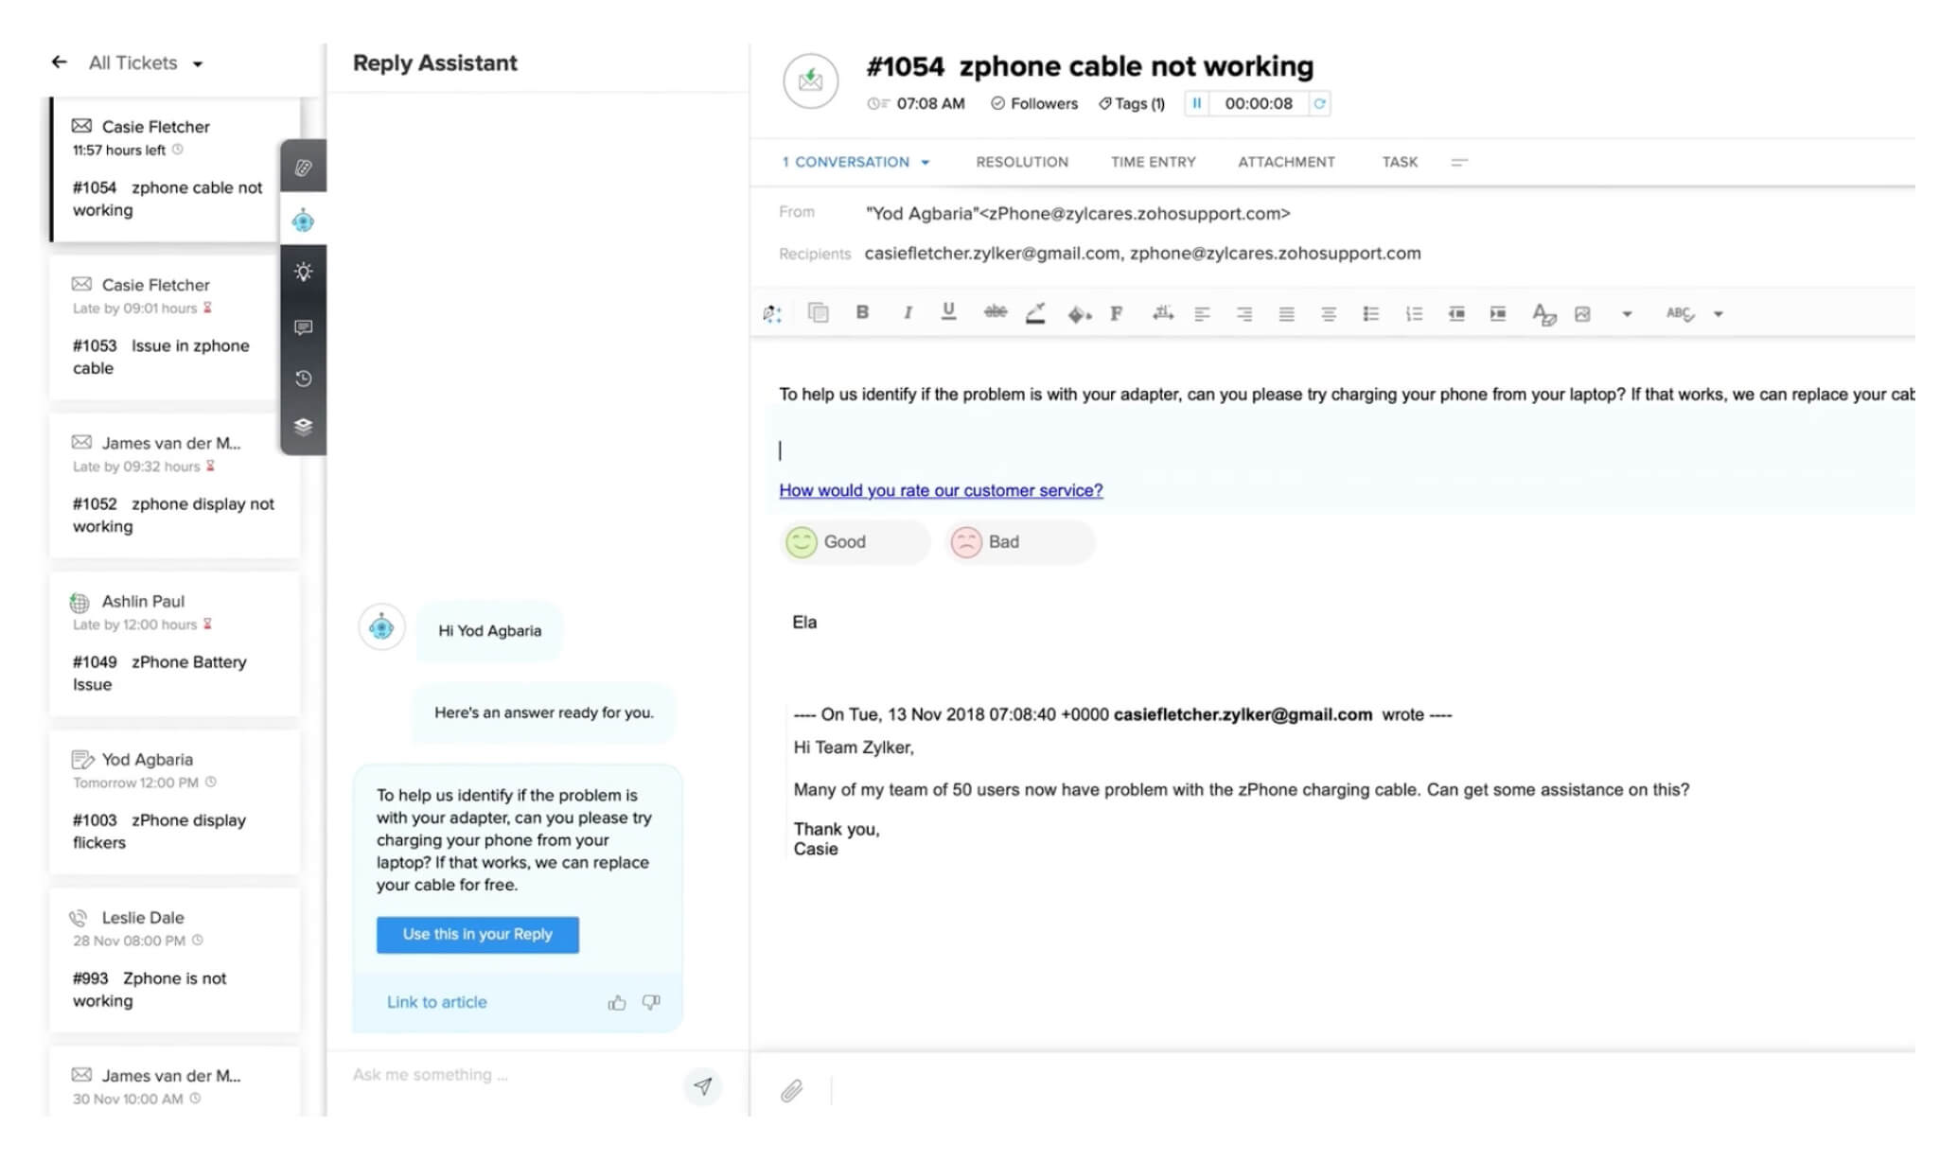Toggle the Good rating button
The height and width of the screenshot is (1162, 1957).
coord(854,541)
